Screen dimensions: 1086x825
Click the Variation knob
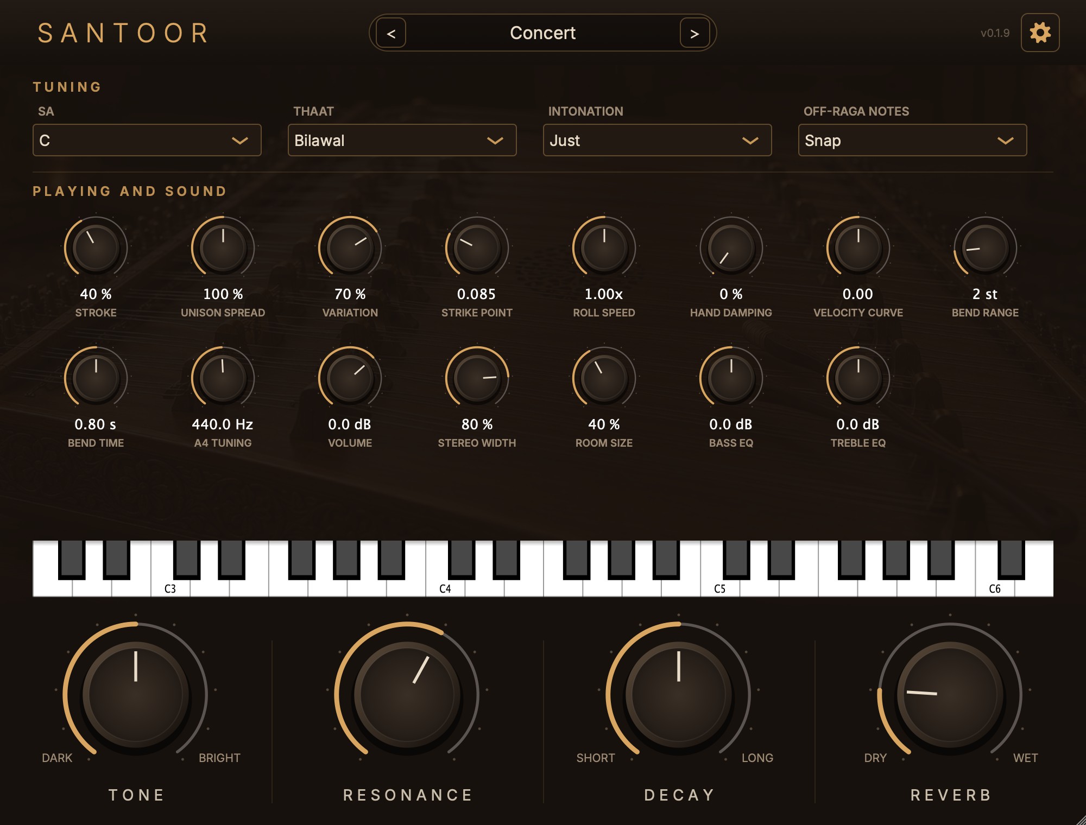(350, 247)
